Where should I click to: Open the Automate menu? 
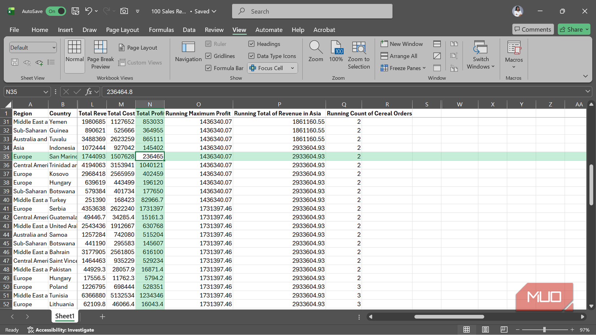pos(269,30)
